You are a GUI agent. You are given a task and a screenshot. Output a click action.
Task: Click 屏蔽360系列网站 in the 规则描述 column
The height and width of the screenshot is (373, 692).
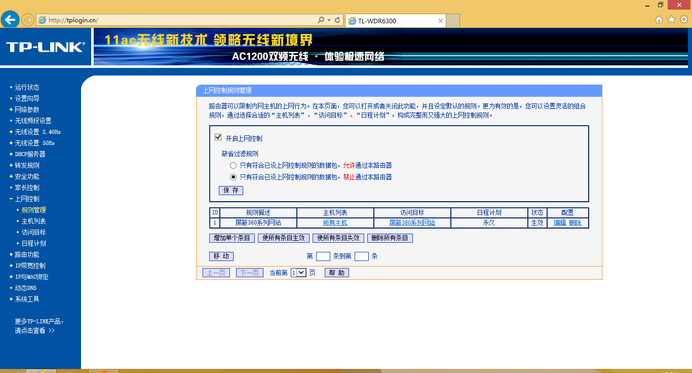(258, 223)
